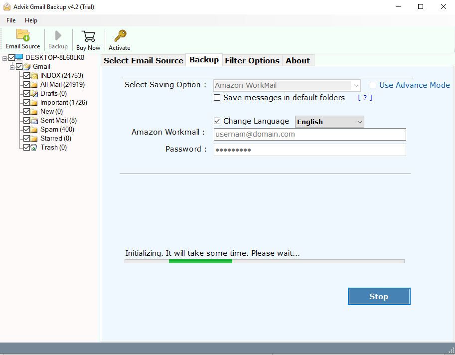The height and width of the screenshot is (355, 455).
Task: Click the Drafts pencil folder icon
Action: (x=34, y=94)
